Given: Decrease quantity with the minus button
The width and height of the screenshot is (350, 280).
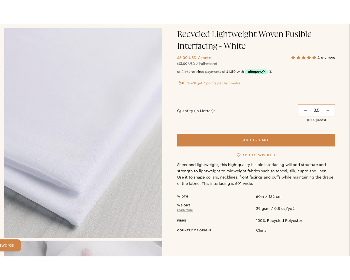Looking at the screenshot, I should click(x=305, y=110).
